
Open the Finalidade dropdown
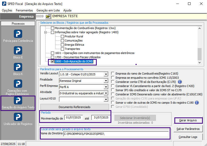[x=106, y=81]
